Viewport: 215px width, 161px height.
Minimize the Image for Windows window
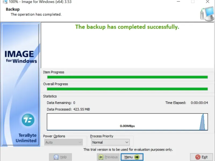click(x=178, y=2)
